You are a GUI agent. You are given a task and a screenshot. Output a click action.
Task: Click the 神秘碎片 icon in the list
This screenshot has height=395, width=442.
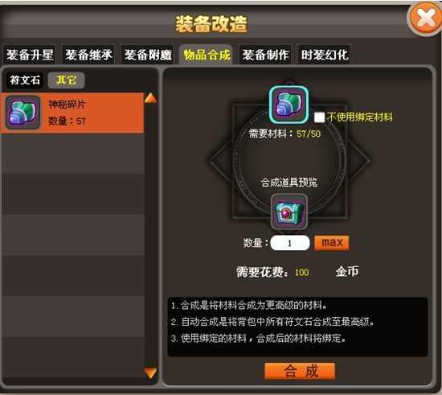tap(23, 113)
